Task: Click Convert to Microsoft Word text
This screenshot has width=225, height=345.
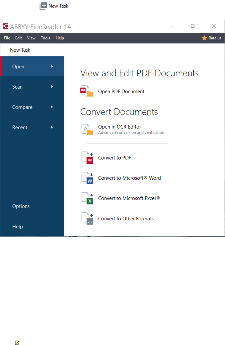Action: click(x=129, y=178)
